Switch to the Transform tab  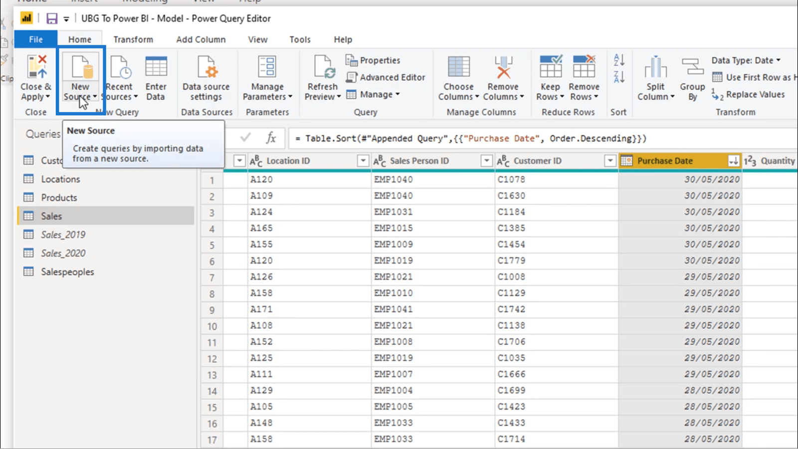[133, 39]
